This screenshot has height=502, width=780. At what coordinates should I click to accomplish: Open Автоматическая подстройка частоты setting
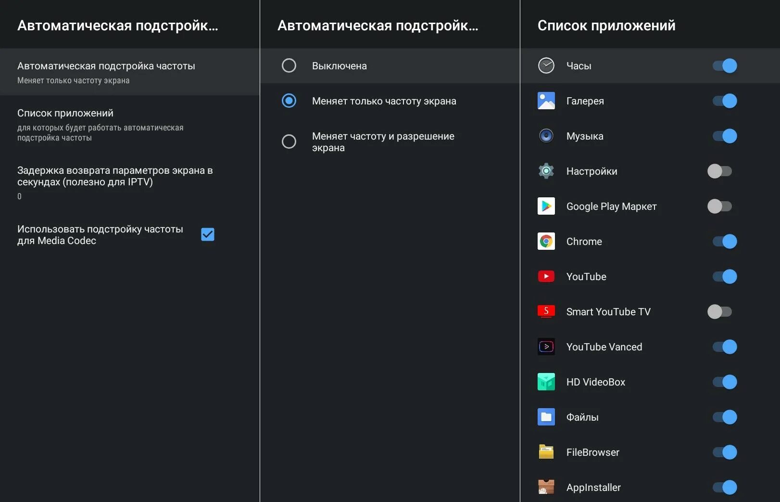tap(106, 72)
